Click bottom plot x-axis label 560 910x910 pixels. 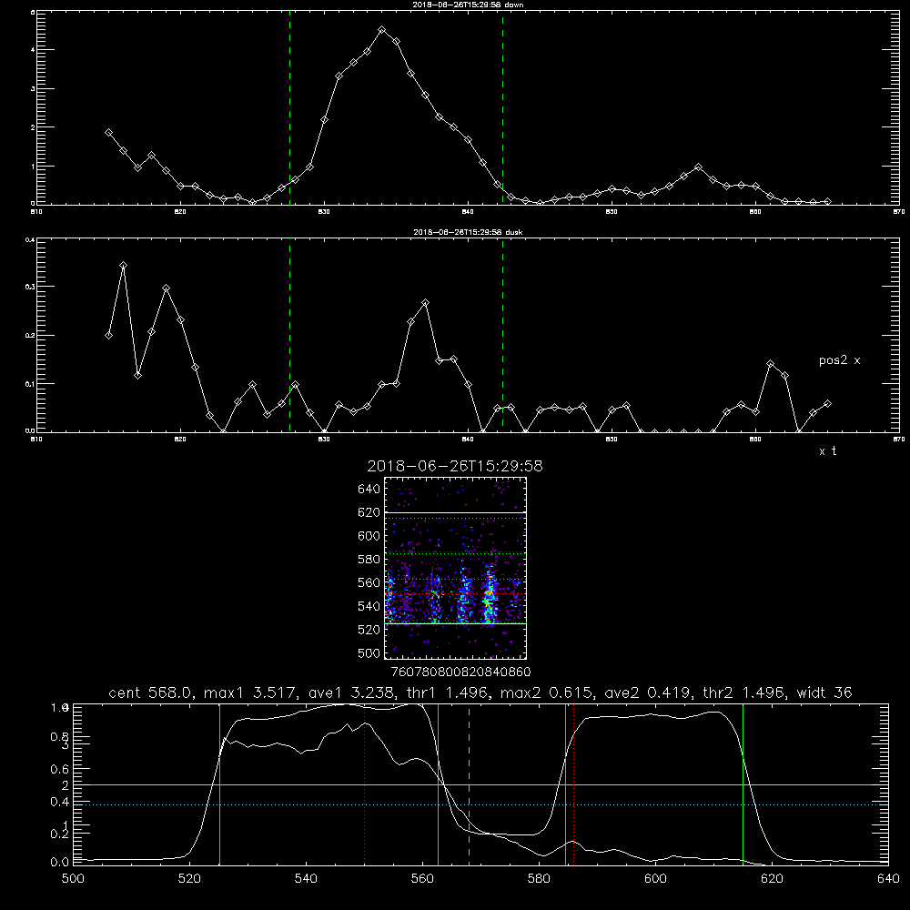click(422, 878)
